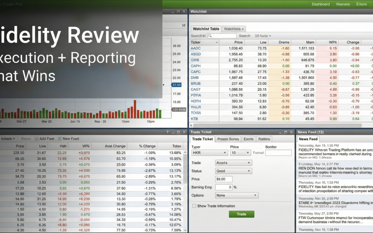The image size is (373, 233).
Task: Click the 228.50 price cell
Action: point(19,153)
